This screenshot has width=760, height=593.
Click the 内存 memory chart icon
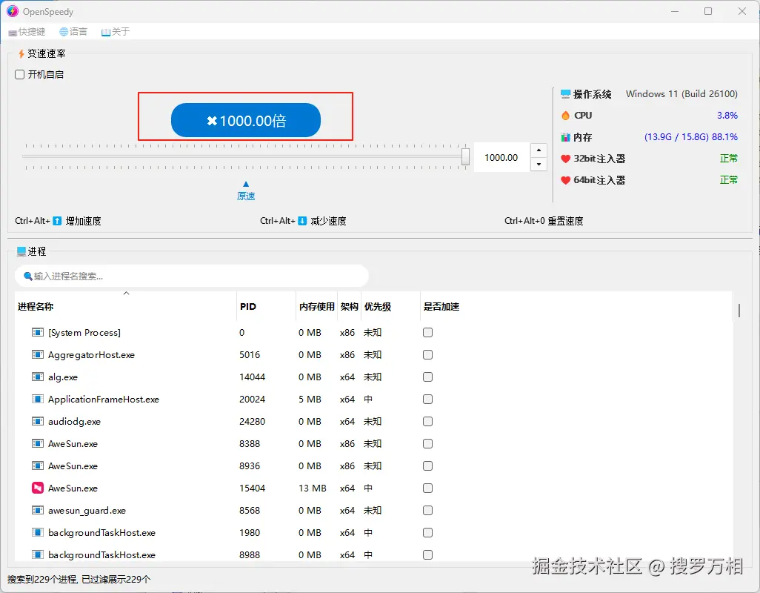point(565,137)
